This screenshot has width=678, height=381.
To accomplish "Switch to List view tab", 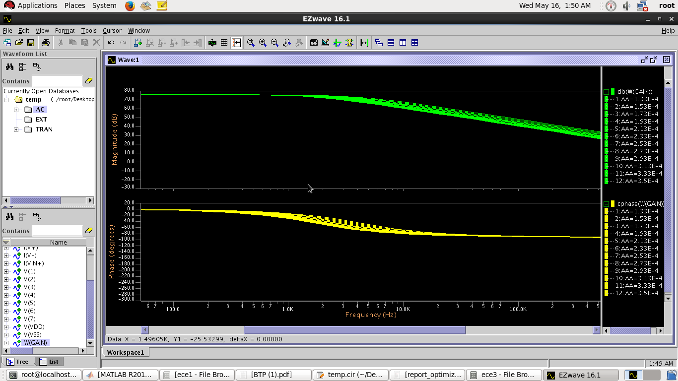I will point(49,362).
